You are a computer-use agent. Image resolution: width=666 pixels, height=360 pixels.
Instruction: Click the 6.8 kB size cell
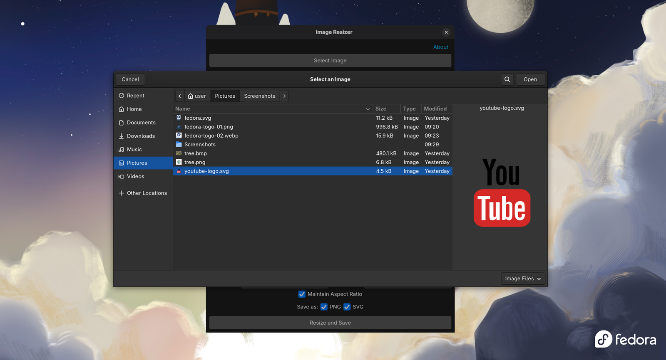[x=384, y=162]
